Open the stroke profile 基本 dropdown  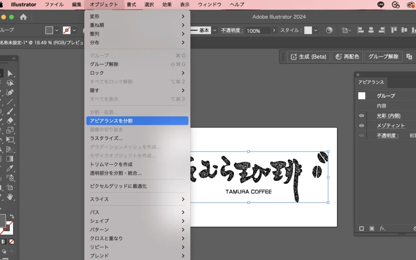(214, 30)
